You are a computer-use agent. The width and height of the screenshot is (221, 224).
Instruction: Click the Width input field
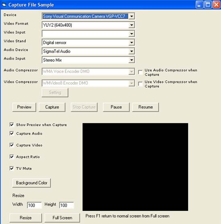click(x=35, y=205)
